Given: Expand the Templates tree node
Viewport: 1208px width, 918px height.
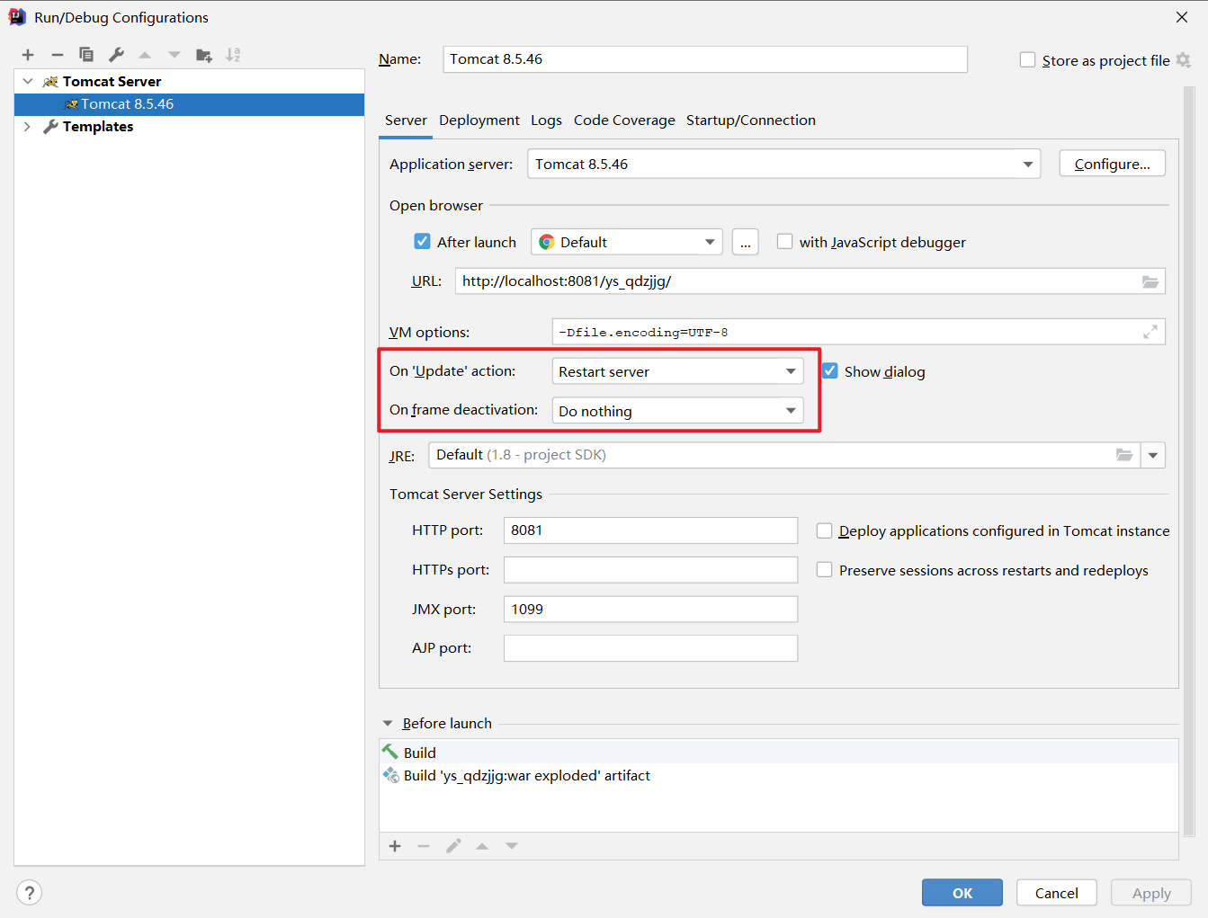Looking at the screenshot, I should pos(28,126).
